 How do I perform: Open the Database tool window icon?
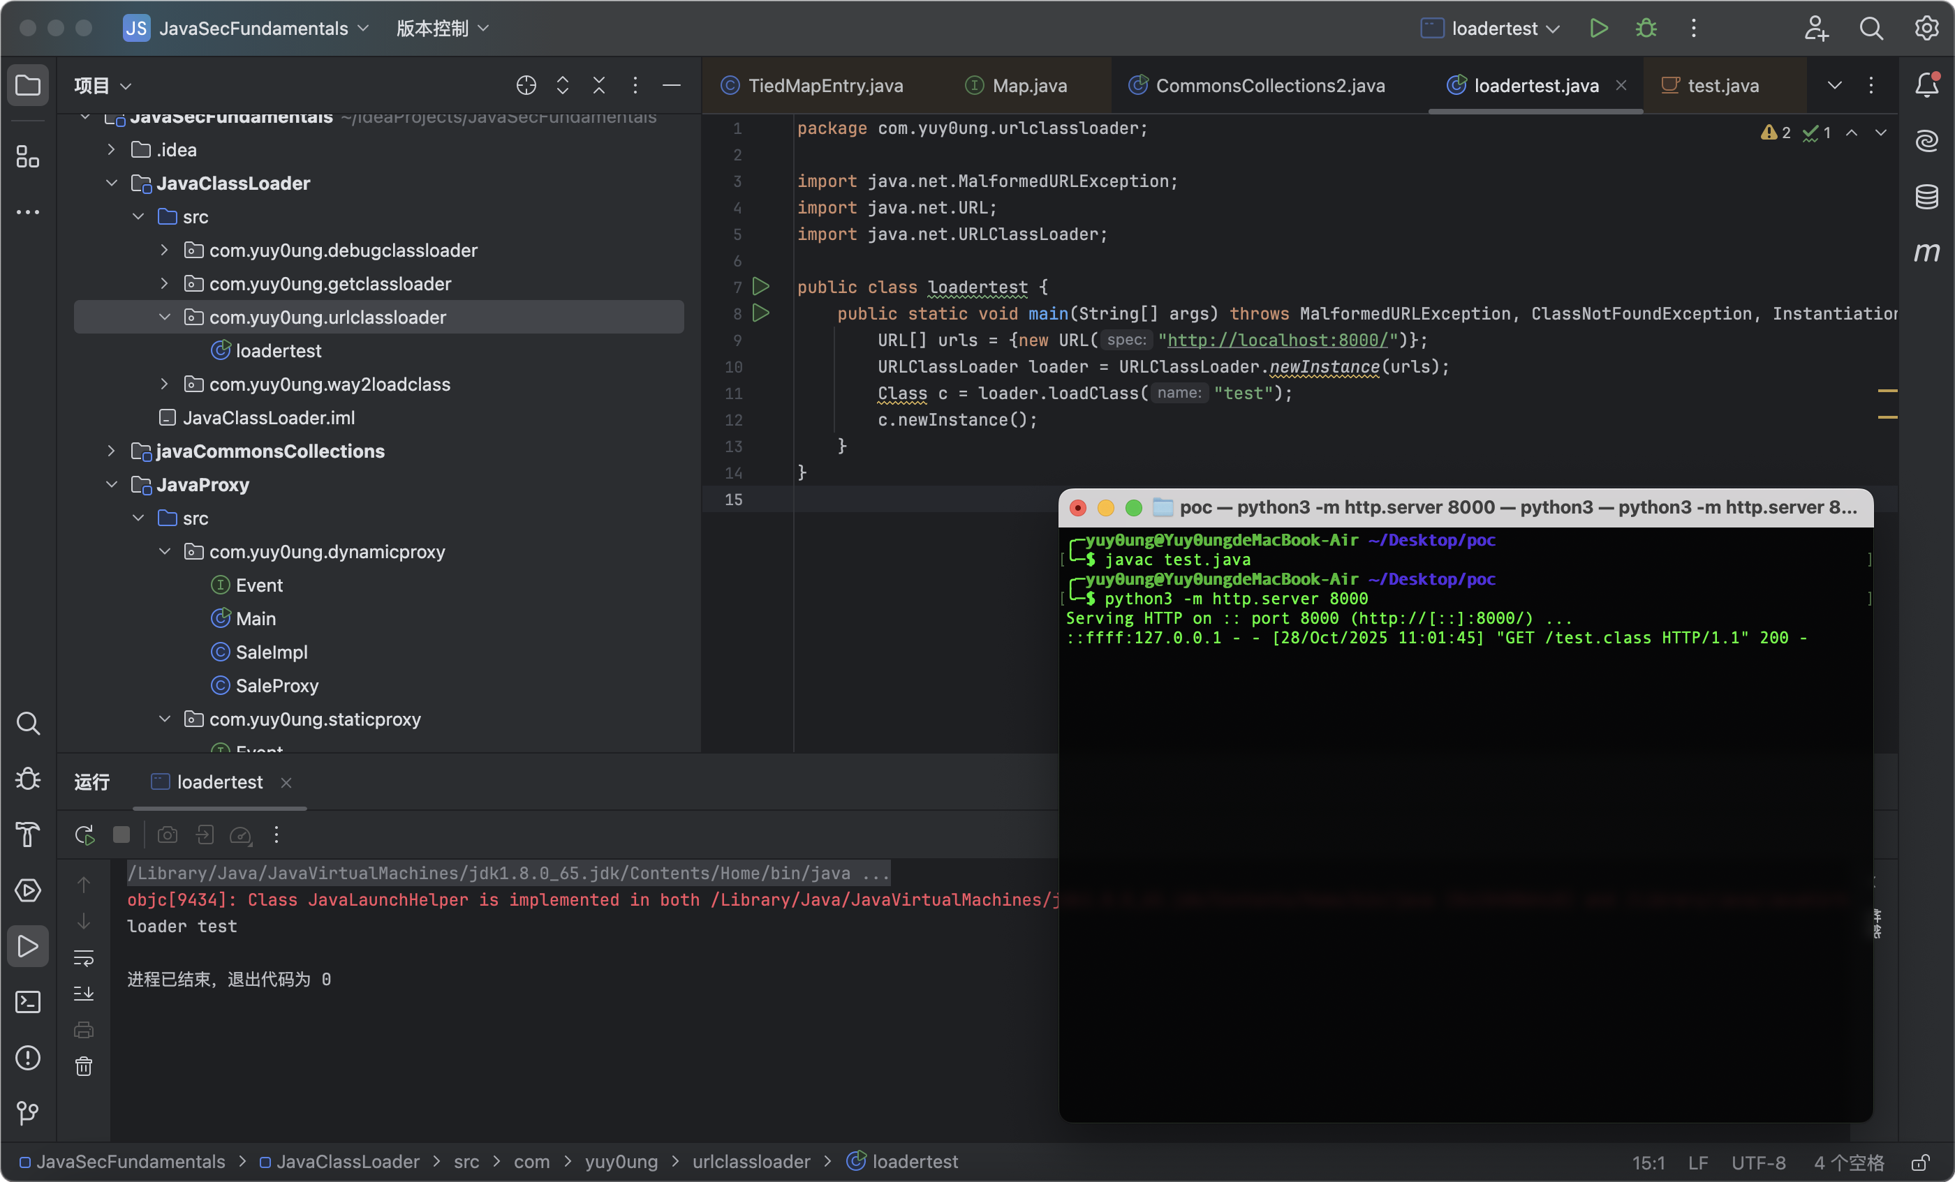[1926, 196]
